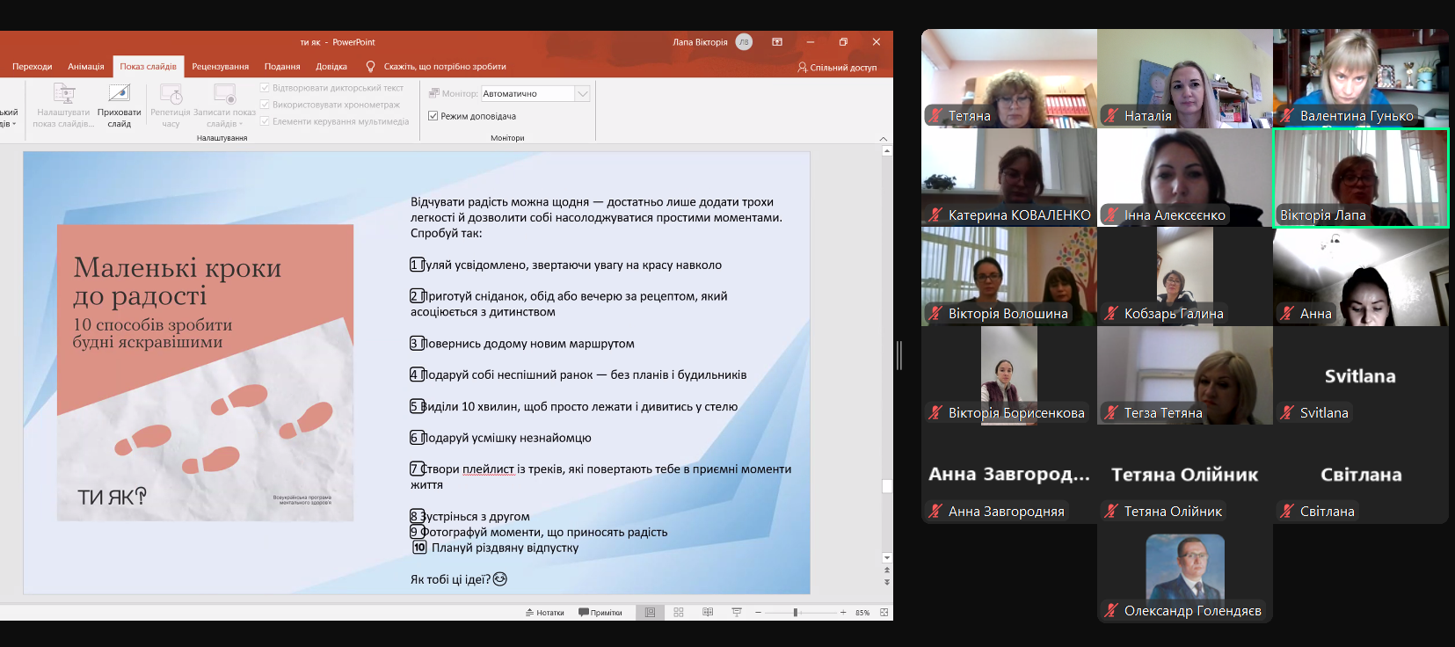Image resolution: width=1455 pixels, height=647 pixels.
Task: Click the vertical scrollbar up arrow
Action: click(x=887, y=151)
